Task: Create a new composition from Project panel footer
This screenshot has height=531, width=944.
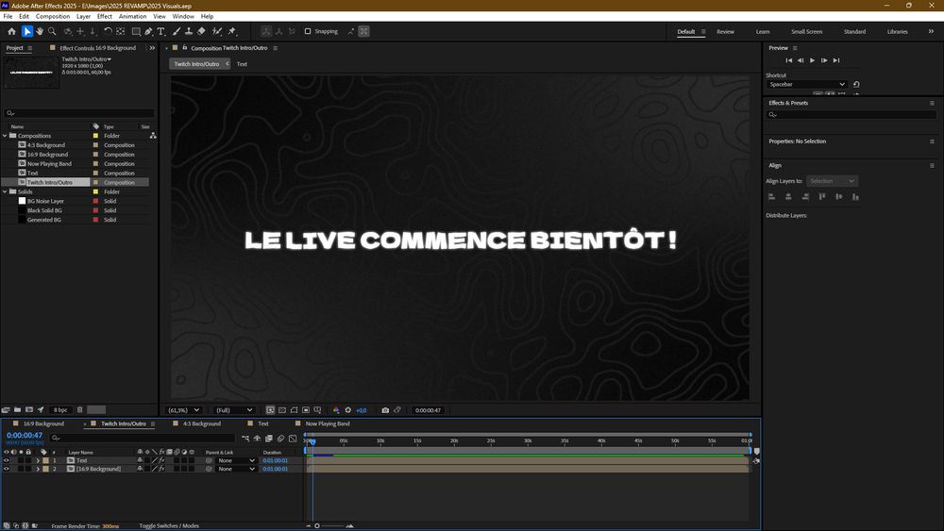Action: pos(29,409)
